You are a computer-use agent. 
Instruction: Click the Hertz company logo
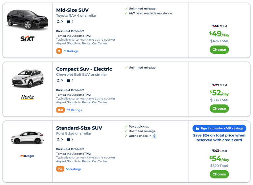[x=27, y=97]
